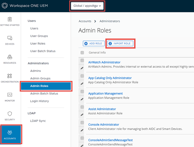This screenshot has height=147, width=194.
Task: Go to Accounts breadcrumb link
Action: (85, 21)
